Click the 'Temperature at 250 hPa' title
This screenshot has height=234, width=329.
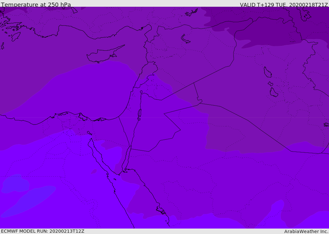36,4
